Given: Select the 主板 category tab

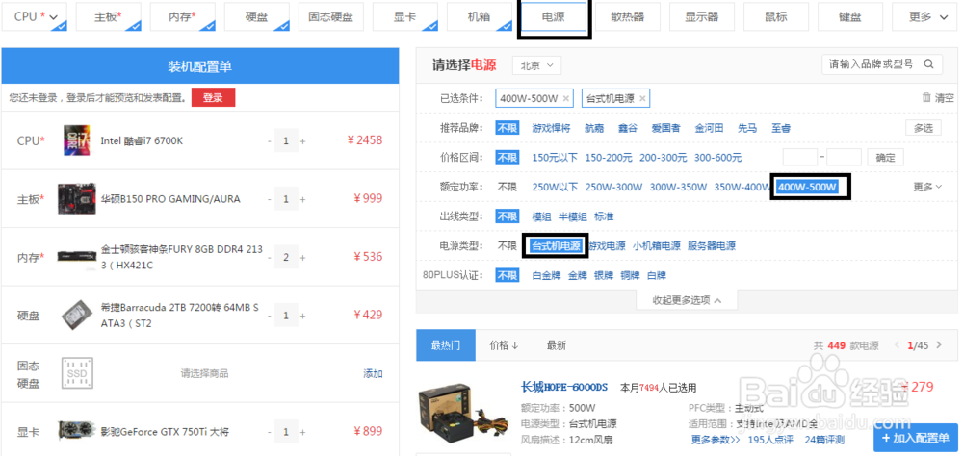Looking at the screenshot, I should click(108, 17).
